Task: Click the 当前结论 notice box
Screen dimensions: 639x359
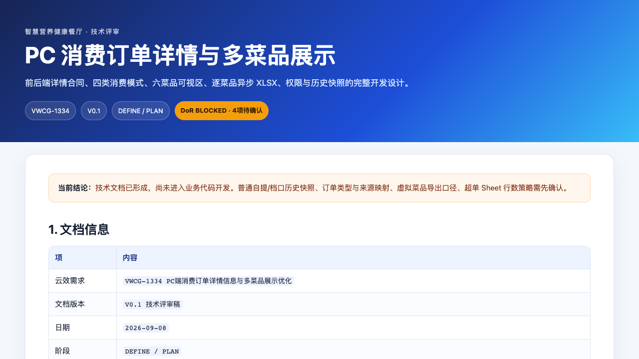Action: pyautogui.click(x=319, y=188)
